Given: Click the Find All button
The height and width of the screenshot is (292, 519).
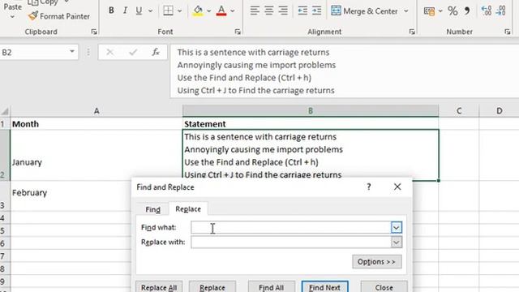Looking at the screenshot, I should [271, 286].
